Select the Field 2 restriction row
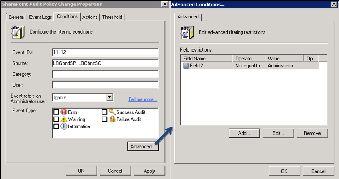Image resolution: width=339 pixels, height=179 pixels. (250, 66)
